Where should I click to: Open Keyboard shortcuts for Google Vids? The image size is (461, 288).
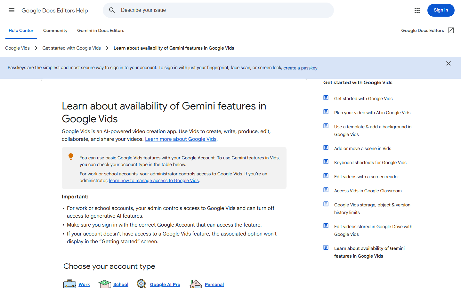tap(370, 163)
